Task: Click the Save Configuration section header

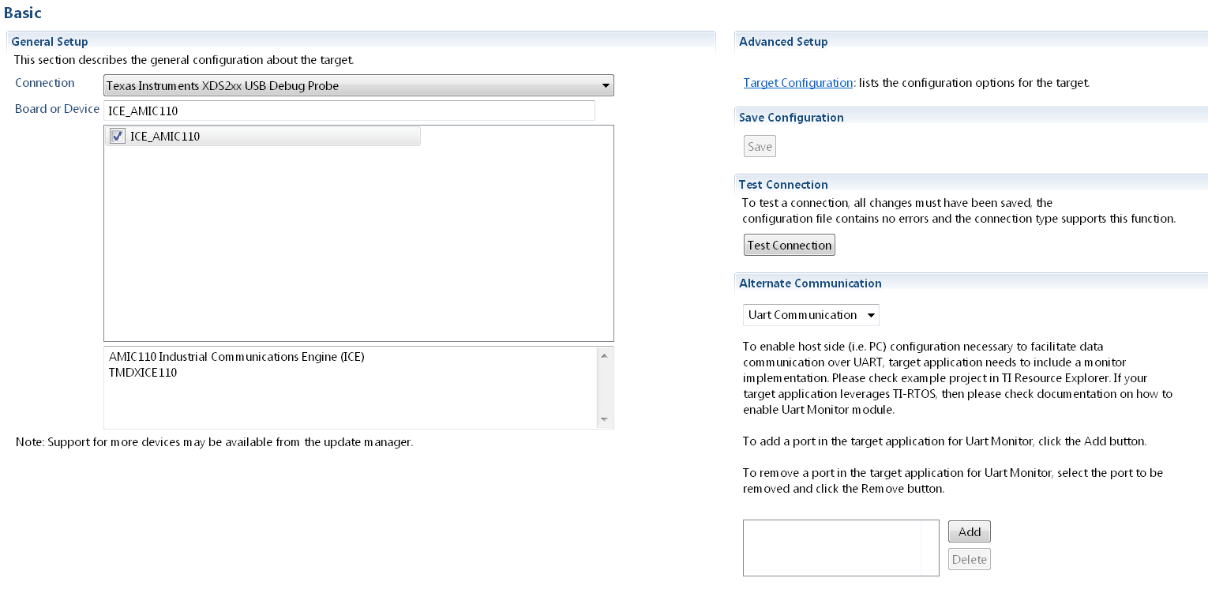Action: pos(791,118)
